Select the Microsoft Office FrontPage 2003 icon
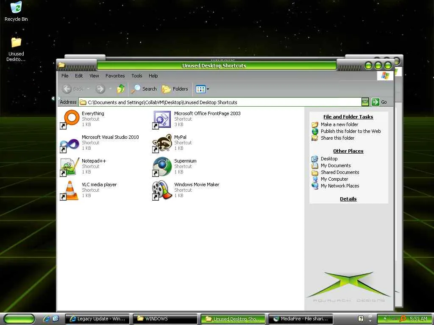Screen dimensions: 434x325 pyautogui.click(x=162, y=119)
